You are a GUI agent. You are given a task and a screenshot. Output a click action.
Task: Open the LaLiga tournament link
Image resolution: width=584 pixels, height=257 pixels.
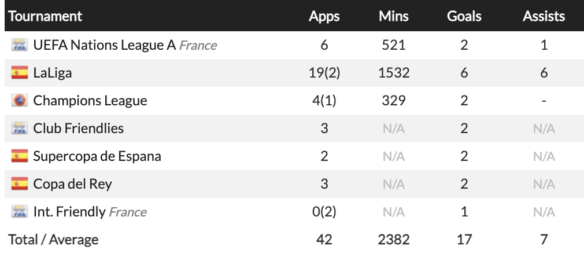pyautogui.click(x=53, y=73)
